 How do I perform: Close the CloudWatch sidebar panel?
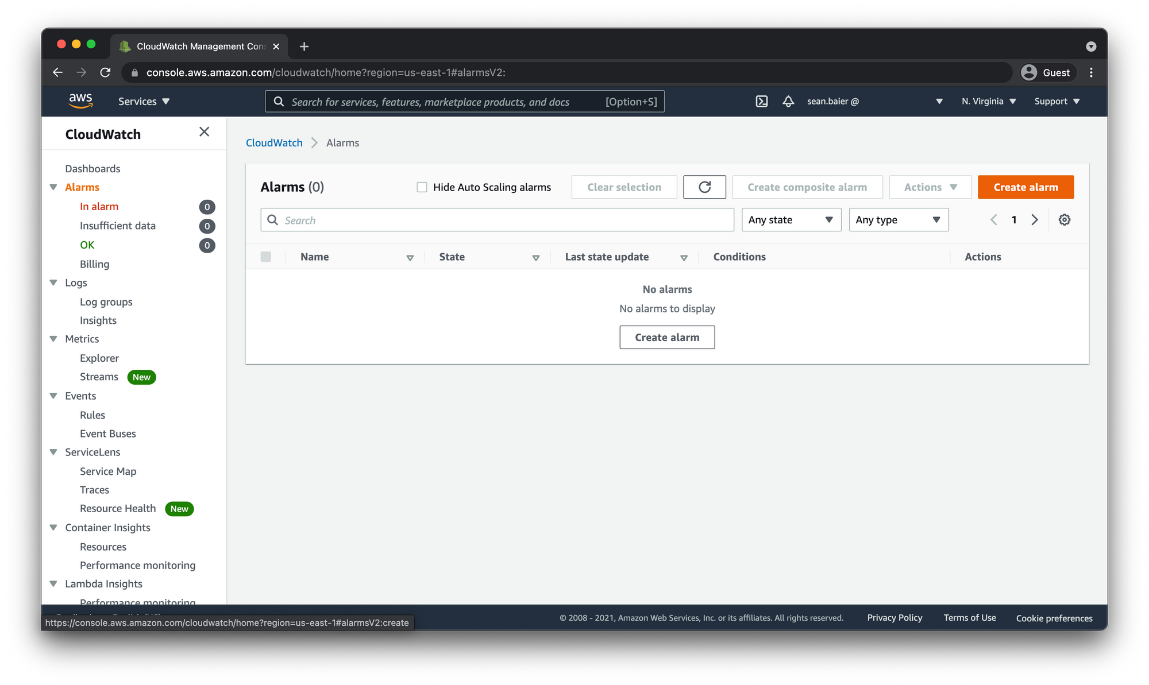[204, 132]
